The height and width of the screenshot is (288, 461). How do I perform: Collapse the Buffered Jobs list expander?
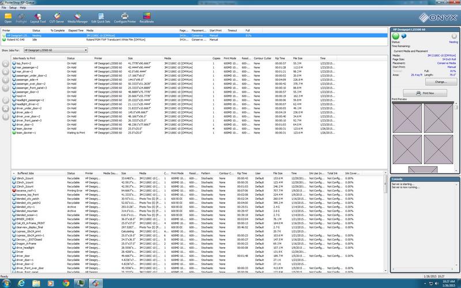coord(14,173)
